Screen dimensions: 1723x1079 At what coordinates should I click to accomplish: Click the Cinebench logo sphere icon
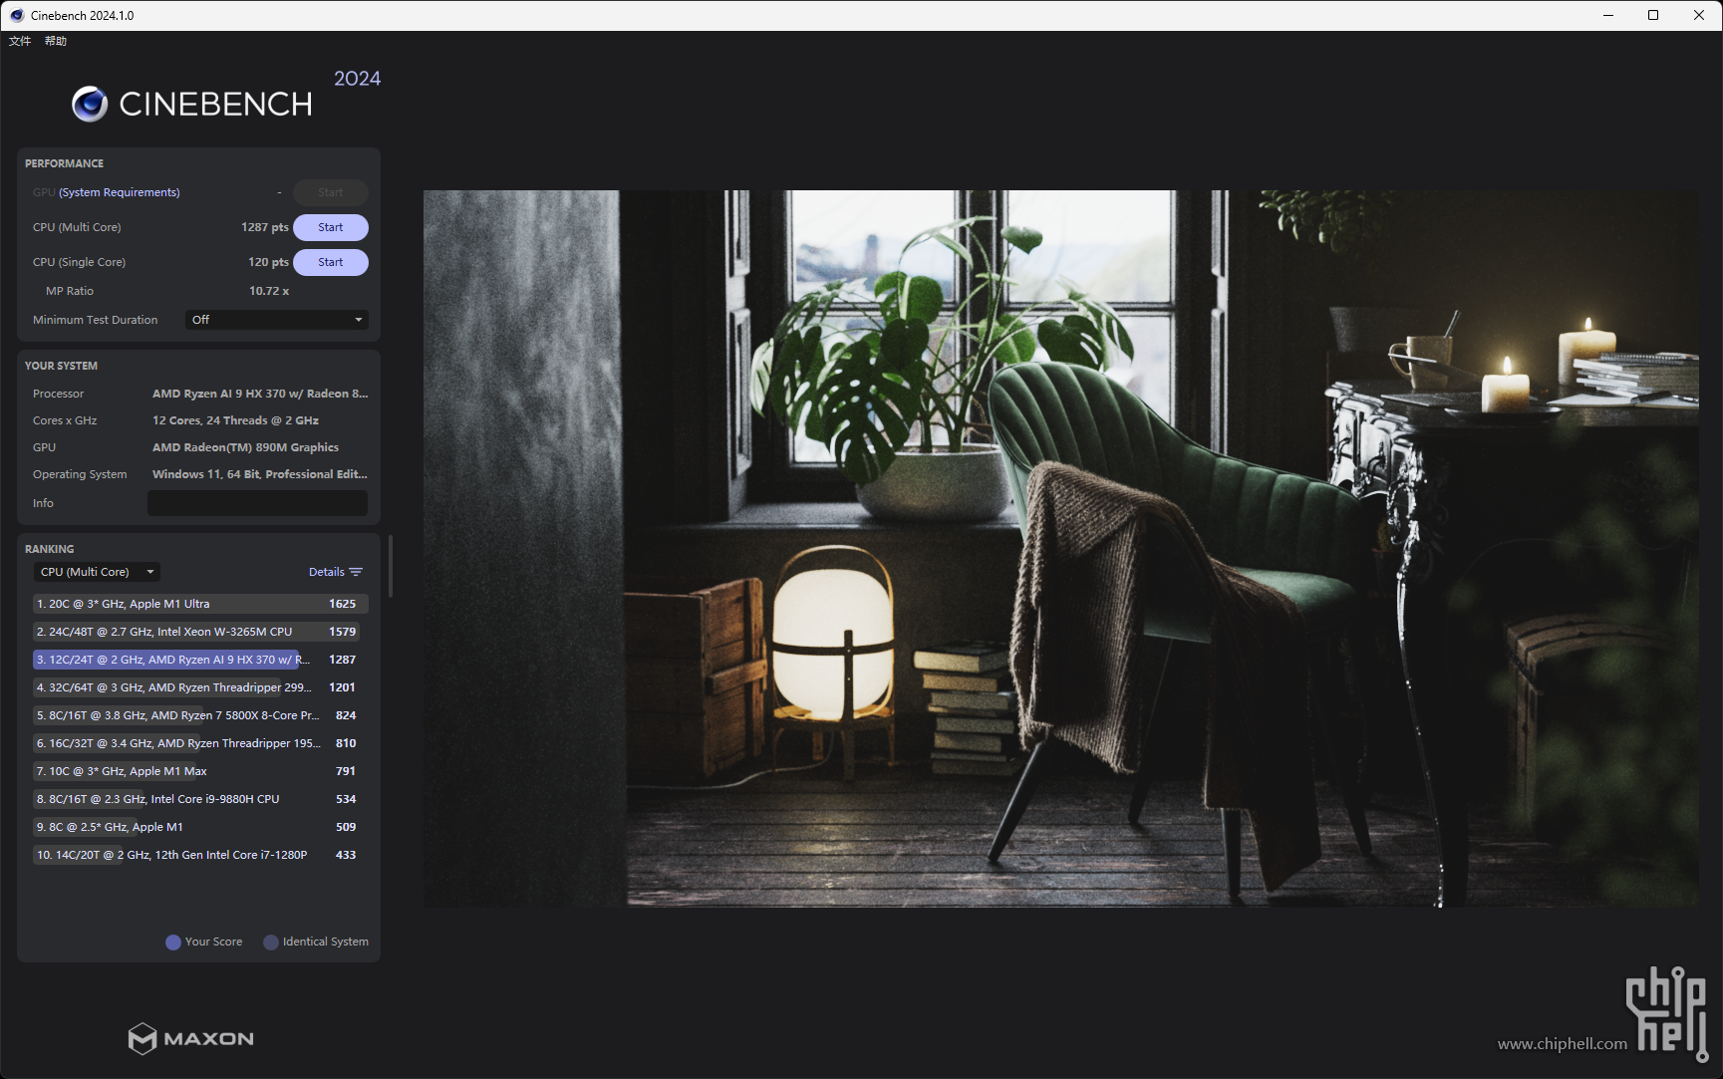pyautogui.click(x=90, y=104)
